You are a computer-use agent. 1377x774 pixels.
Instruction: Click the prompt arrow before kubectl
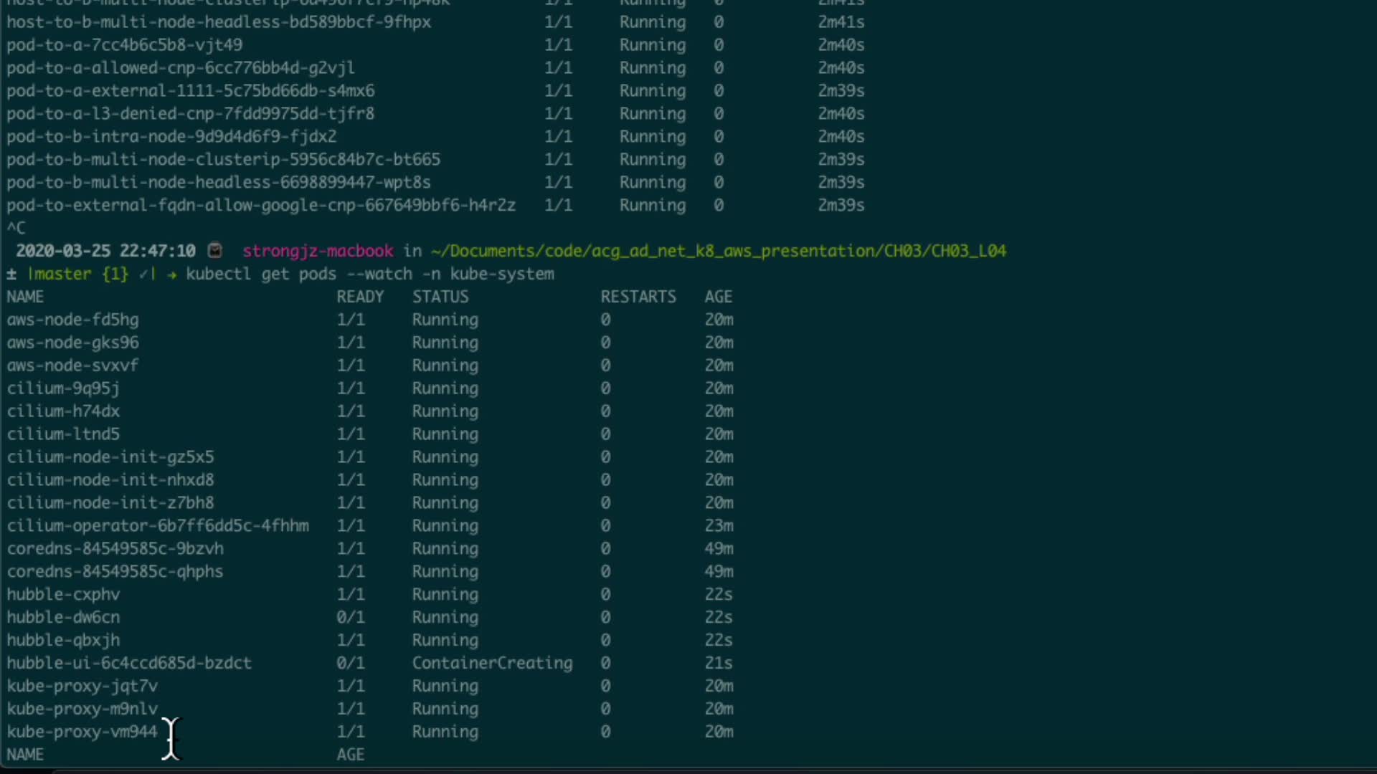[x=171, y=274]
